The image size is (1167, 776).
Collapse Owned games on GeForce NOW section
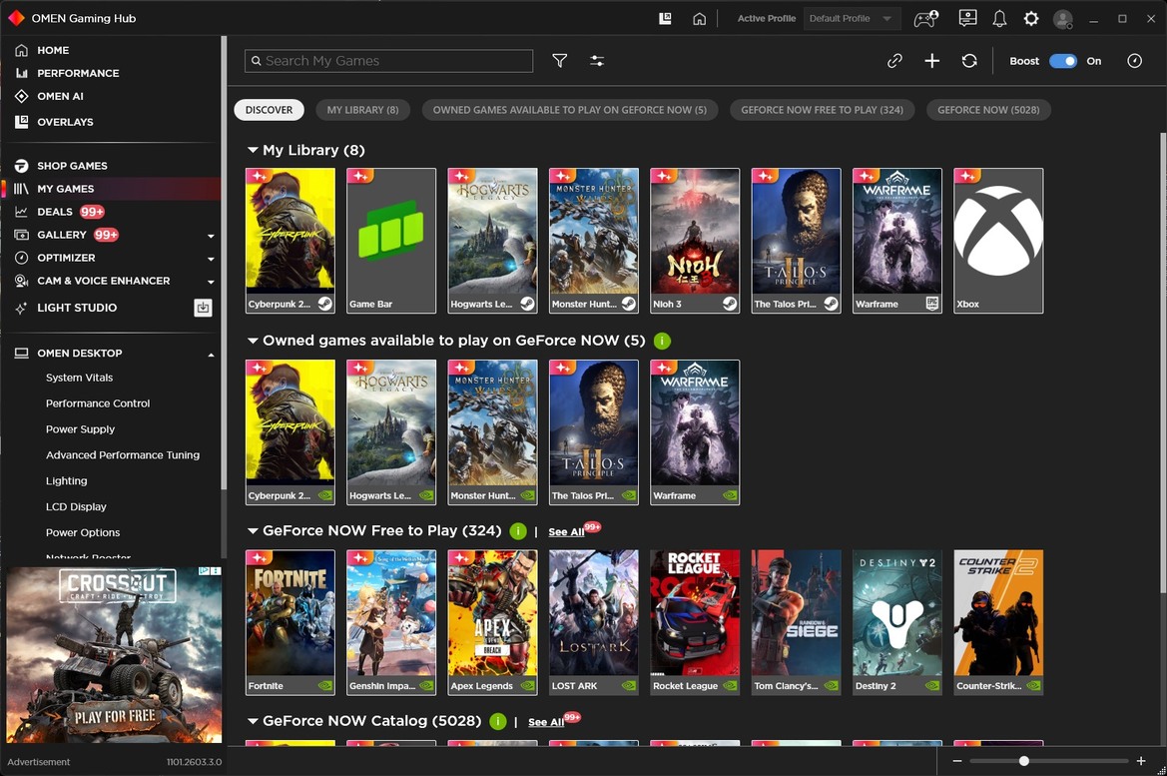[x=253, y=341]
